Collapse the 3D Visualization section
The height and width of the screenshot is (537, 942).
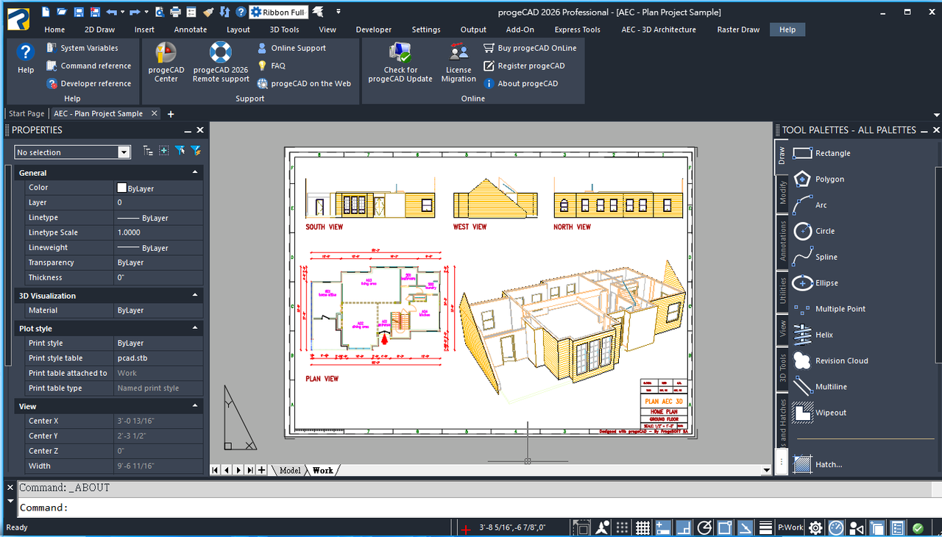[x=195, y=295]
